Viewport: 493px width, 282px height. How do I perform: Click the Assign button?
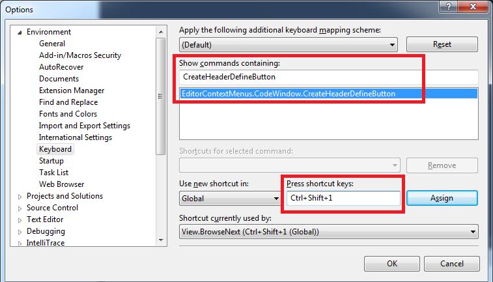pos(442,198)
